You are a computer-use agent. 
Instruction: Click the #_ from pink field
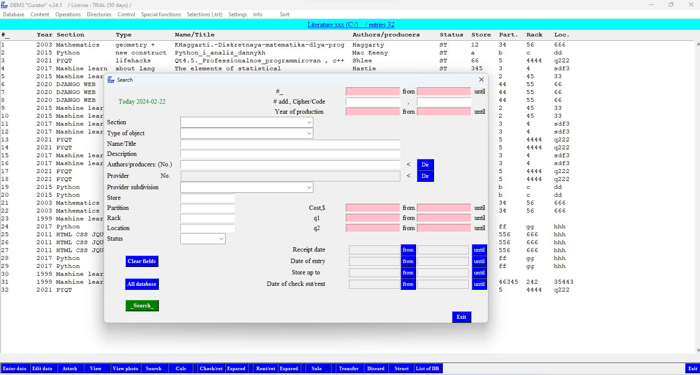click(x=373, y=91)
